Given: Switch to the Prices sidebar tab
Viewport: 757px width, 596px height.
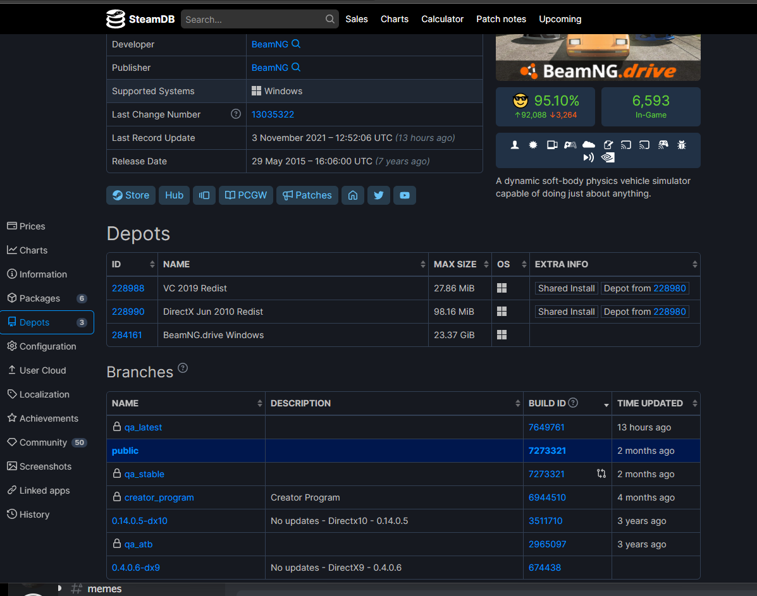Looking at the screenshot, I should 47,226.
